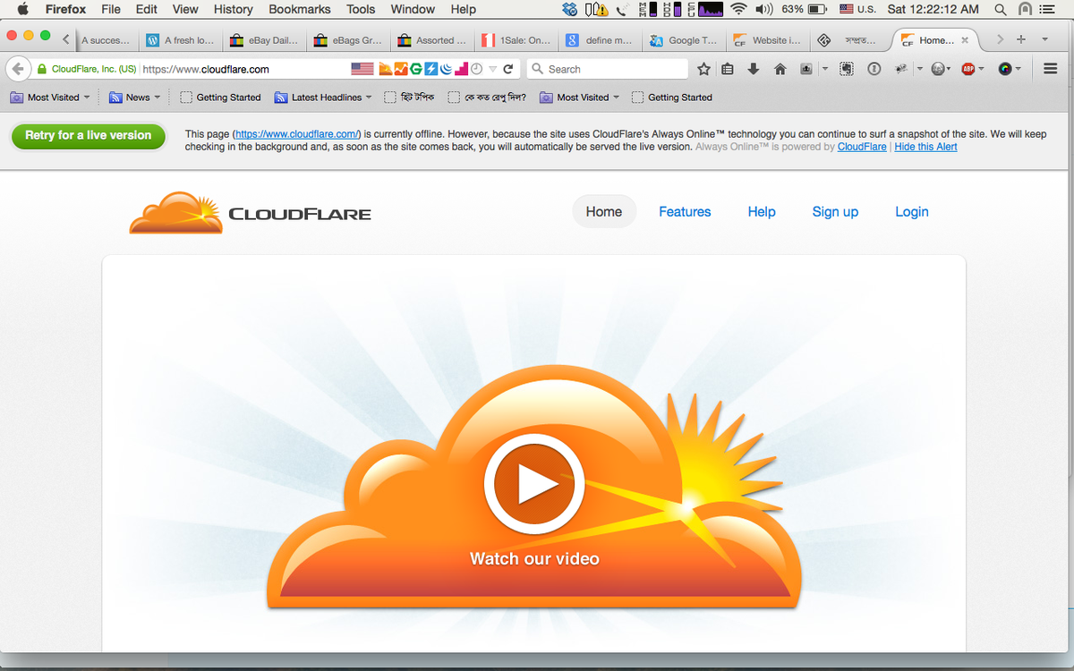Click the color wheel extension icon
The width and height of the screenshot is (1074, 671).
coord(1005,69)
